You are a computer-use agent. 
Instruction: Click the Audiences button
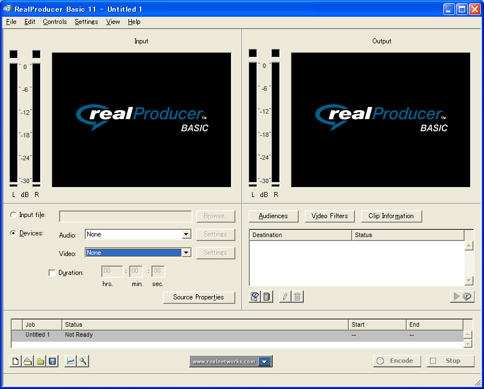[x=274, y=216]
